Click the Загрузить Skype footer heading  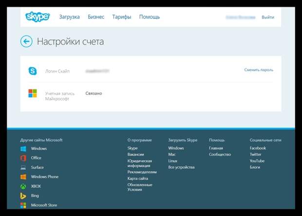click(x=183, y=140)
